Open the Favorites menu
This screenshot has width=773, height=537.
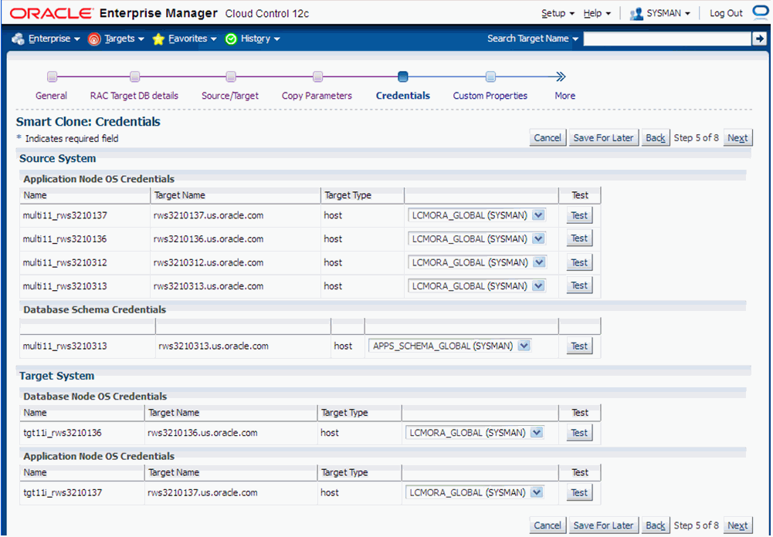[192, 39]
